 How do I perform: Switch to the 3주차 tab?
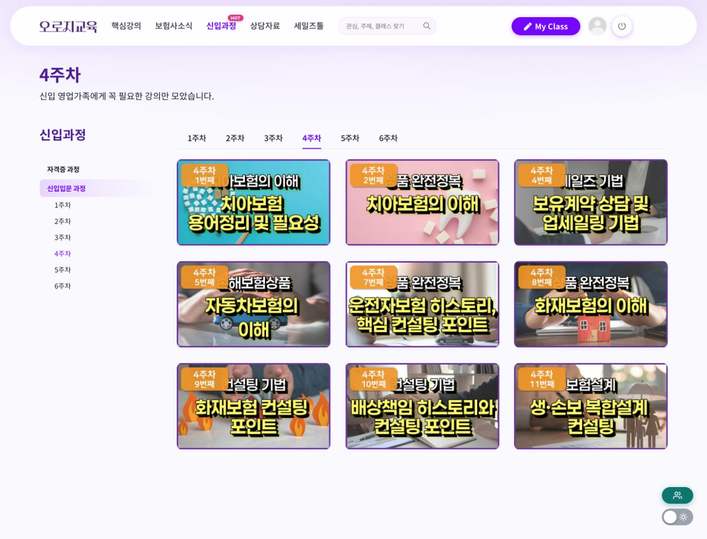pyautogui.click(x=274, y=138)
